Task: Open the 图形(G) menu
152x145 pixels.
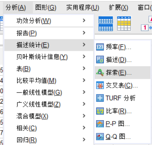Action: click(46, 8)
